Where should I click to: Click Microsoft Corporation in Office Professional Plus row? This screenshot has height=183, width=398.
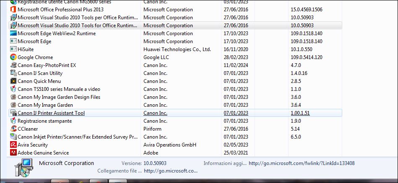pos(168,10)
